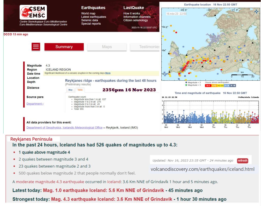Open the Special reports link

click(x=91, y=24)
